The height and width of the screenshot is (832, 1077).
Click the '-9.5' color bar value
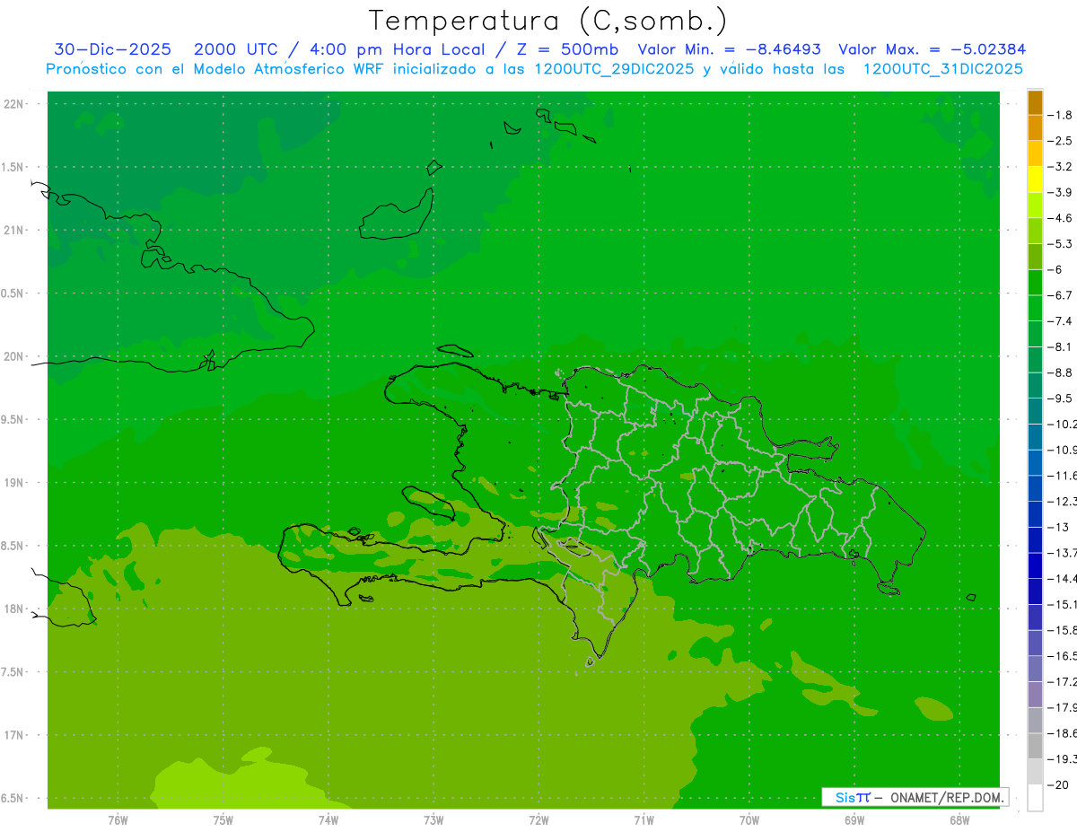tap(1060, 398)
